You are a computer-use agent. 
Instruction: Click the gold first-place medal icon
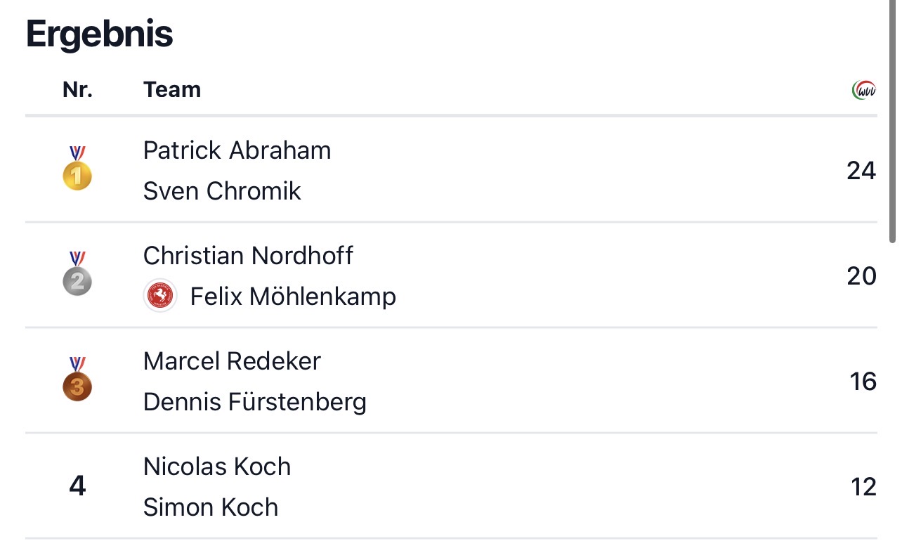pos(77,169)
